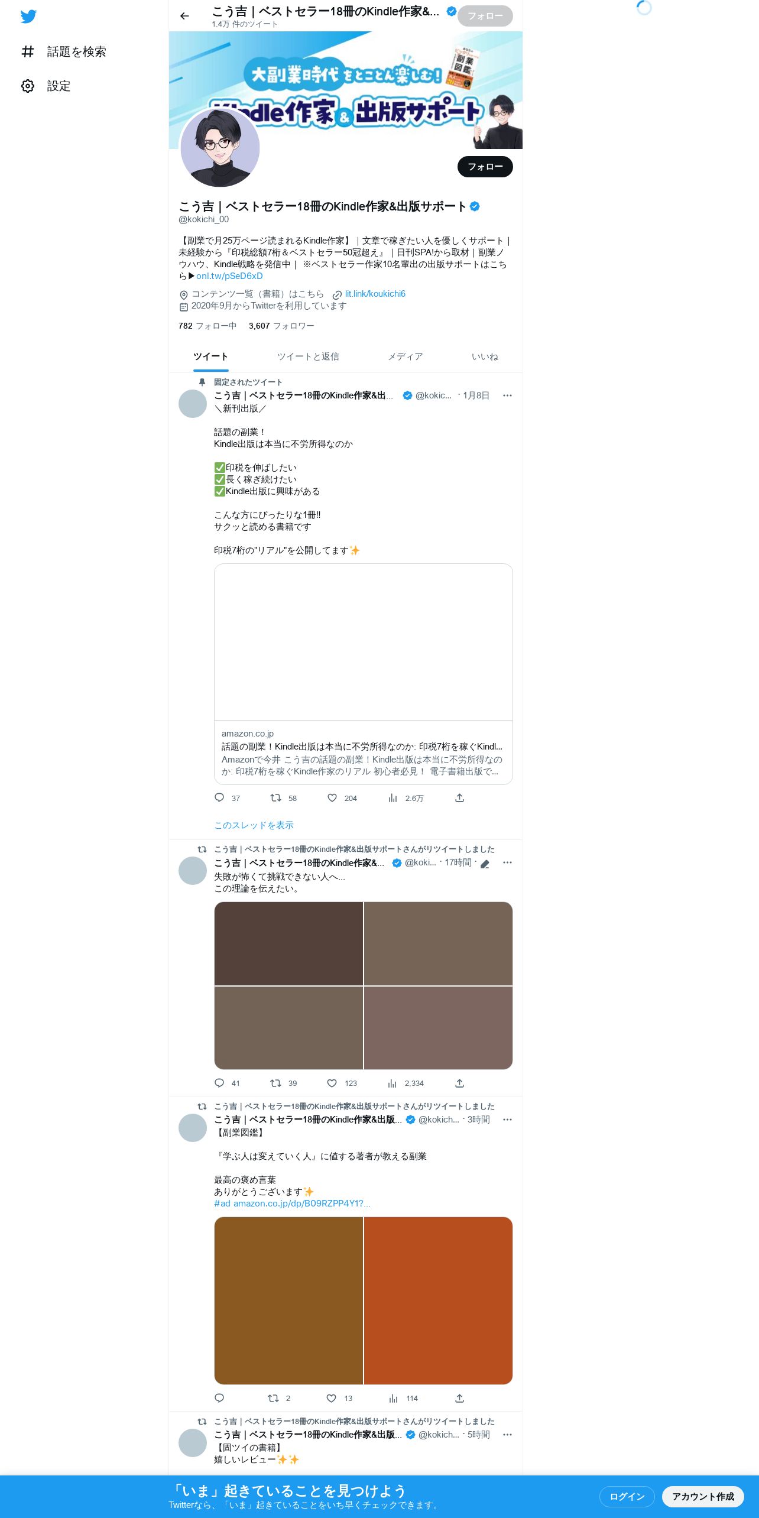Go back with the arrow icon
This screenshot has width=759, height=1518.
[x=184, y=16]
